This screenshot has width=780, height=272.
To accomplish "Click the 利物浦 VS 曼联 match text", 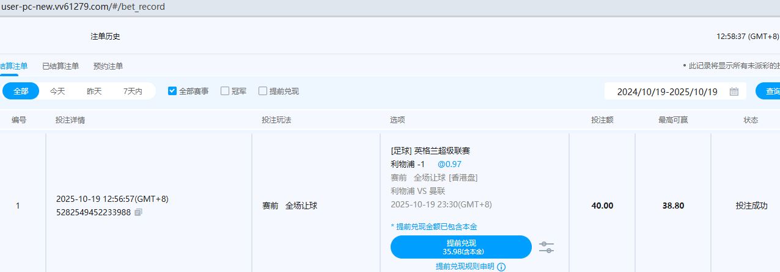I will point(418,191).
